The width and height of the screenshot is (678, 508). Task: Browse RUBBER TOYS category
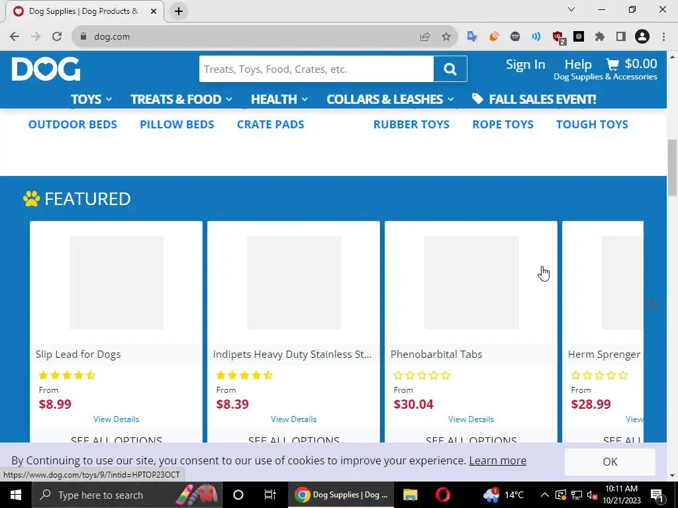411,124
